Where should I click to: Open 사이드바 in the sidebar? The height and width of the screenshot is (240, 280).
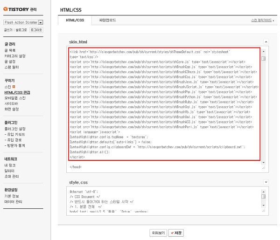click(x=11, y=103)
